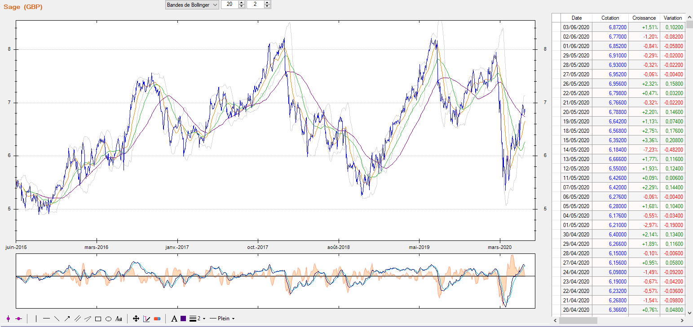Select the 14/05/2020 row in quote table

pyautogui.click(x=577, y=150)
